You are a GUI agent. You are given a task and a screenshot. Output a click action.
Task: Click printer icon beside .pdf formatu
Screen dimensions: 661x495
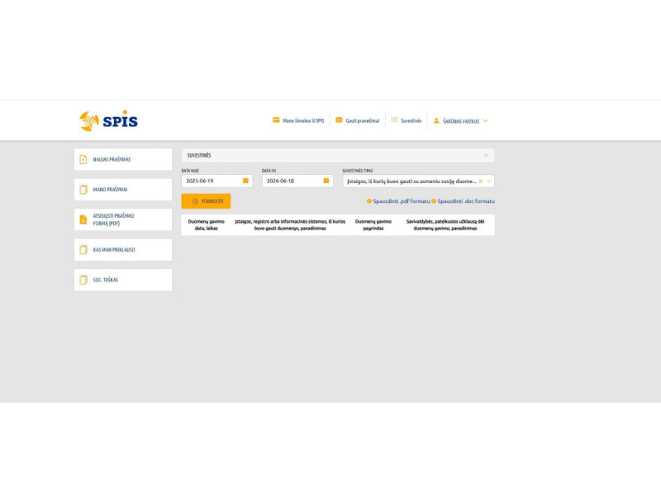(x=369, y=201)
